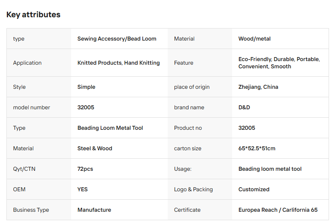Select the 72pcs quantity value
The height and width of the screenshot is (221, 331).
(85, 169)
